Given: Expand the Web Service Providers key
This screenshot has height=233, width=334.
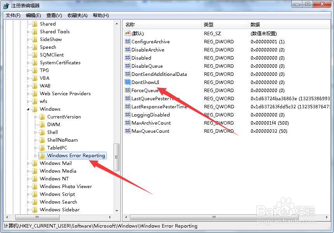Looking at the screenshot, I should pos(28,94).
